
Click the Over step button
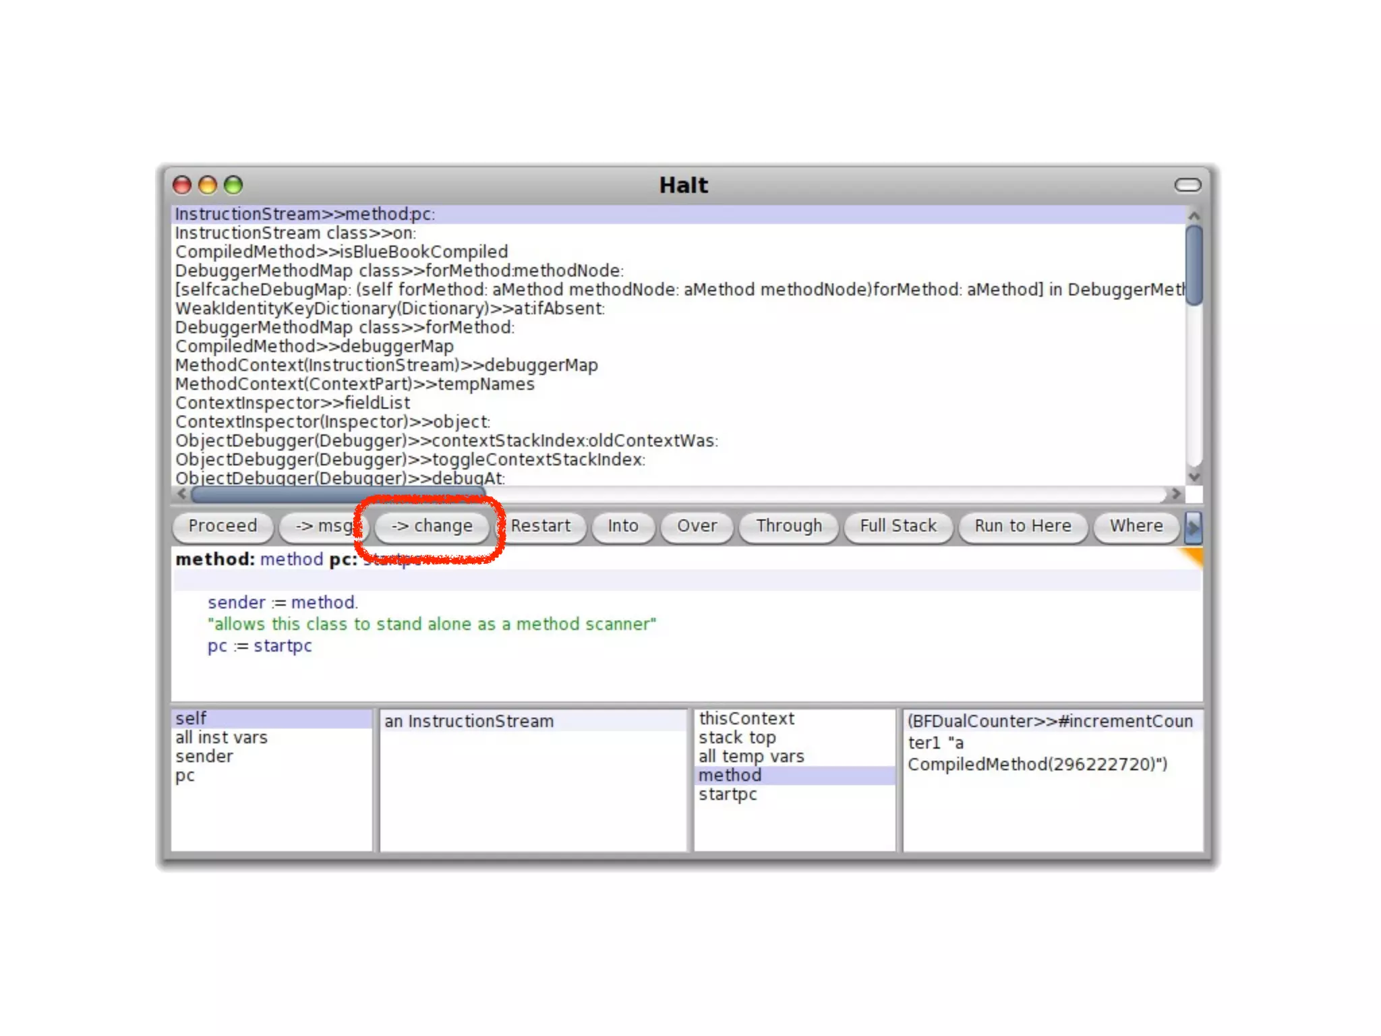(697, 526)
